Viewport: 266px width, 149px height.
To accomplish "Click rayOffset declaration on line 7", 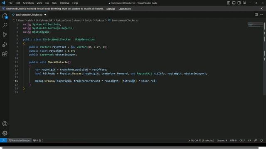I will tap(59, 47).
